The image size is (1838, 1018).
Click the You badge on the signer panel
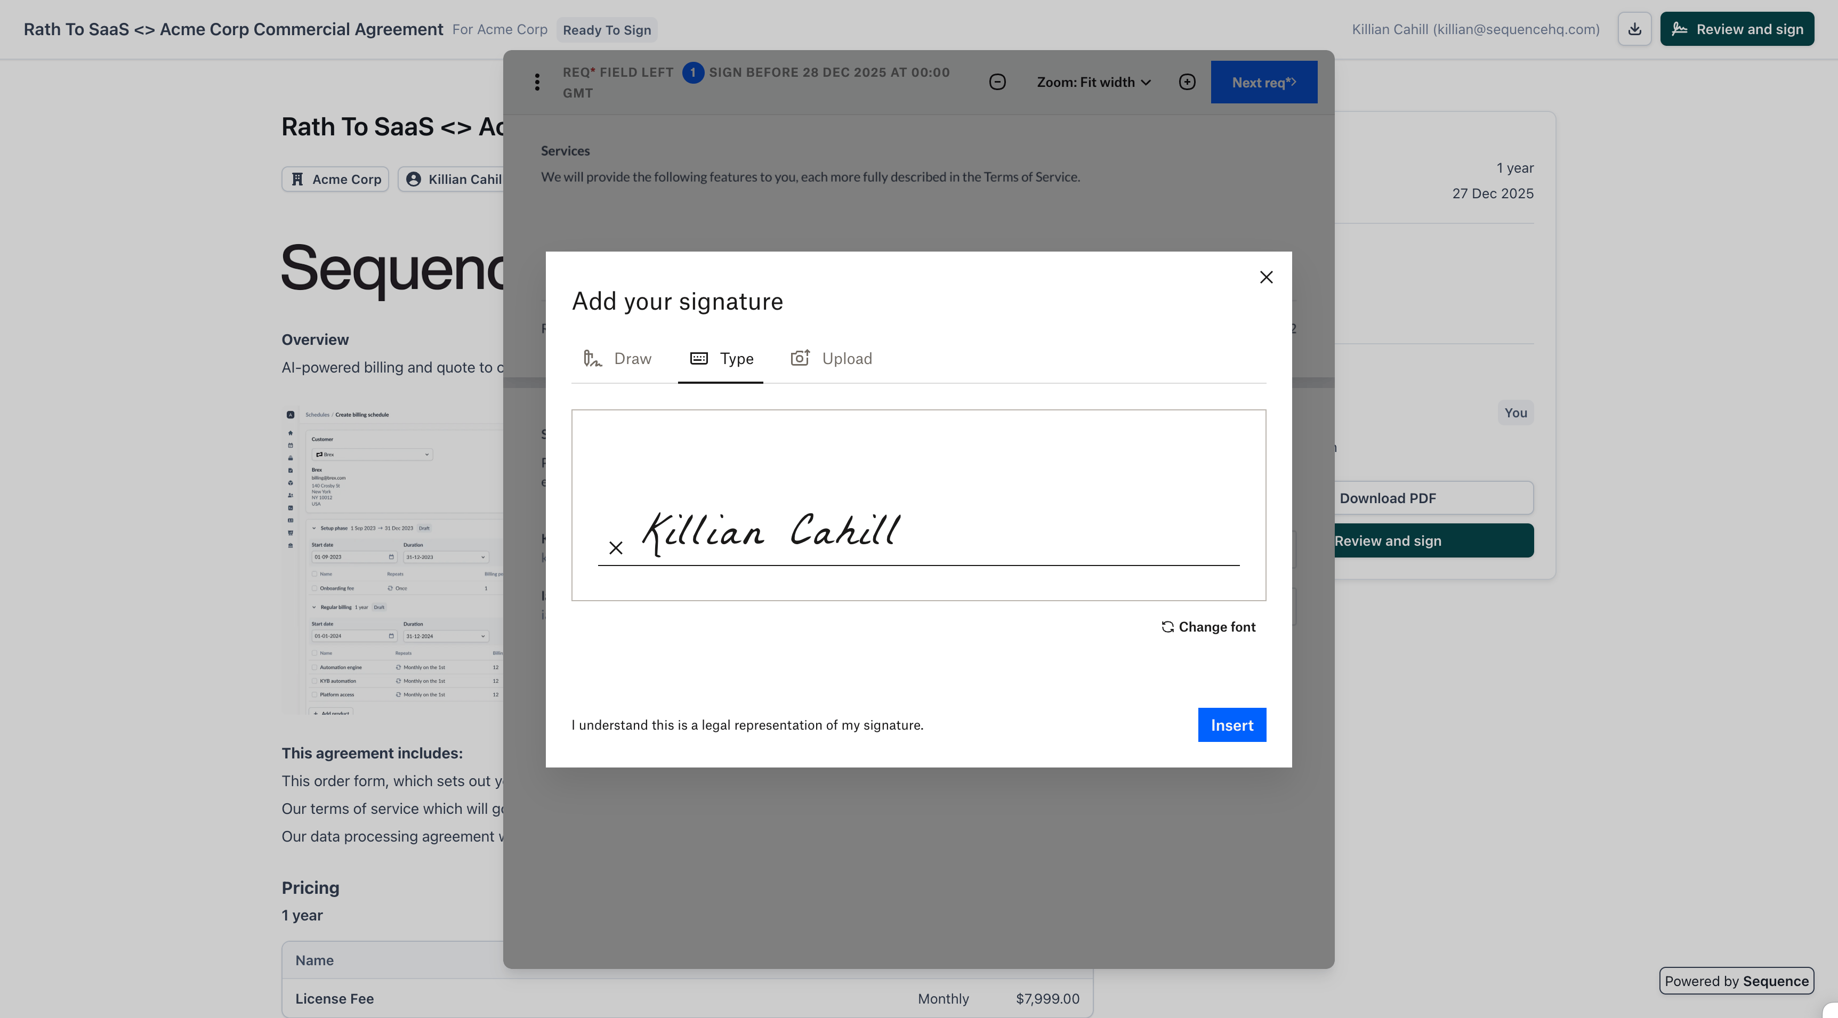(1515, 413)
